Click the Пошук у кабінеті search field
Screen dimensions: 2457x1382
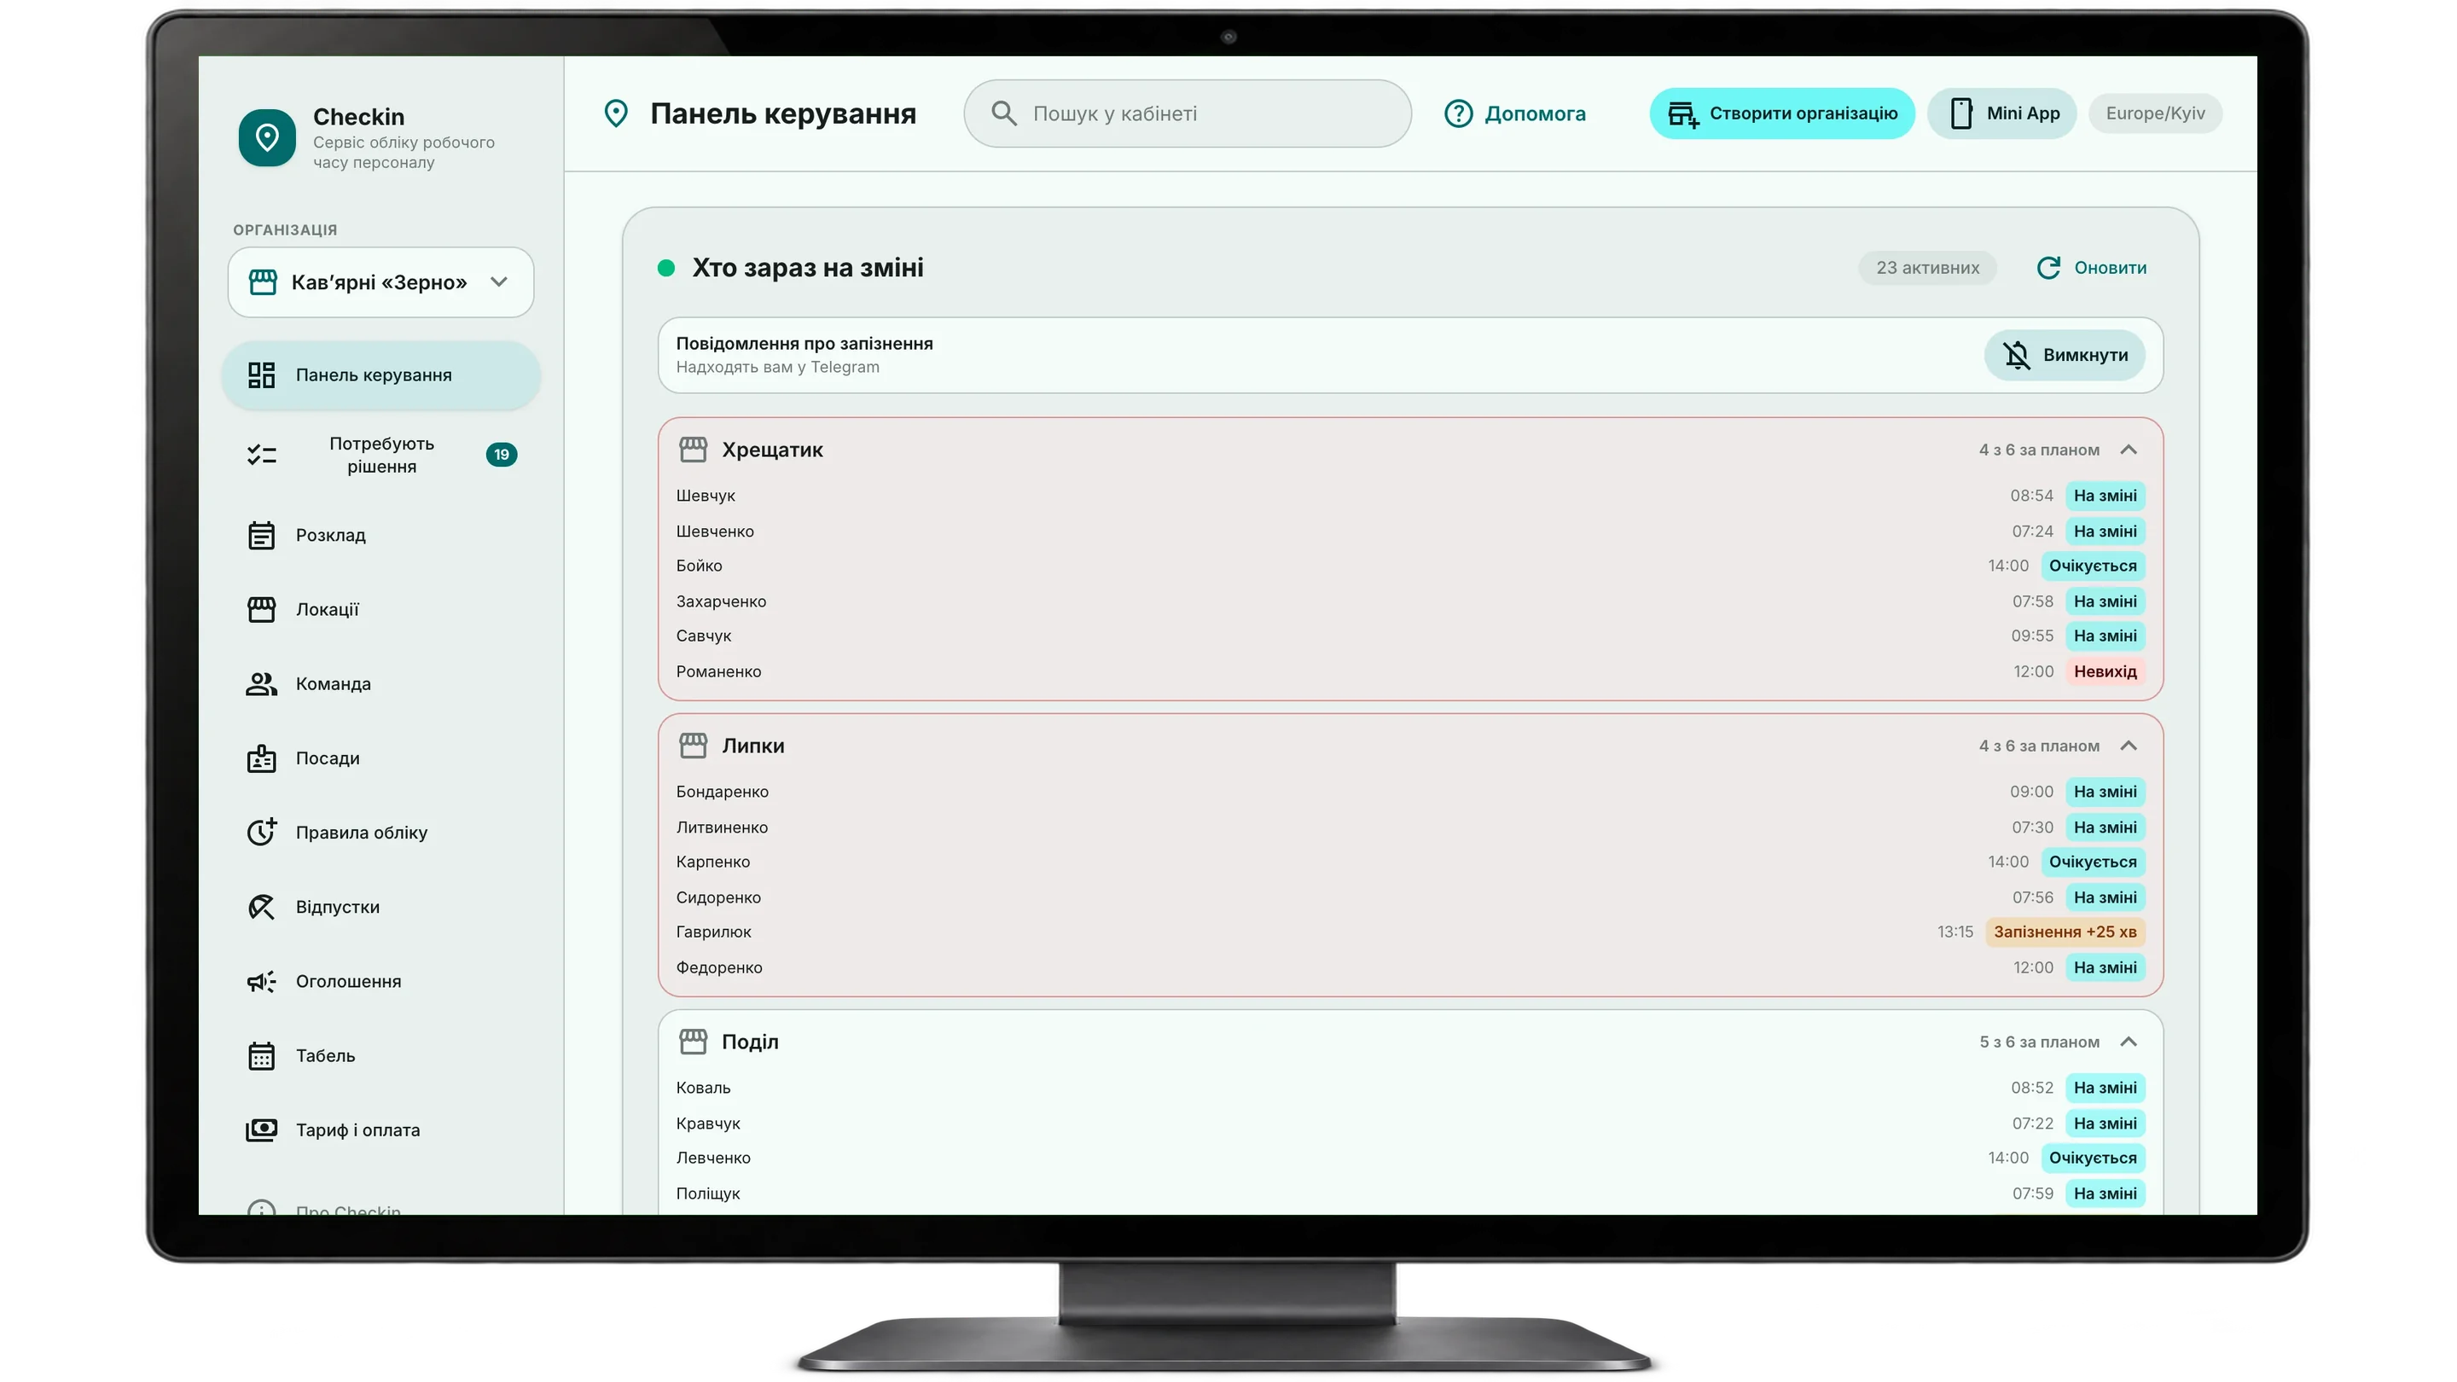point(1188,113)
